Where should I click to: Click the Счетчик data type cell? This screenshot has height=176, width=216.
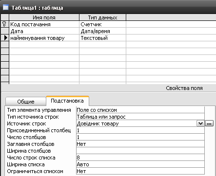click(102, 24)
